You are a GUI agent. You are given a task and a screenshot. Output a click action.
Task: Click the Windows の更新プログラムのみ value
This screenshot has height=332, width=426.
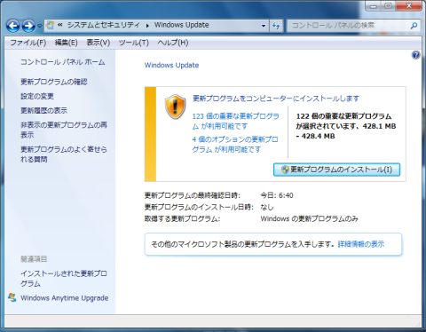click(309, 218)
